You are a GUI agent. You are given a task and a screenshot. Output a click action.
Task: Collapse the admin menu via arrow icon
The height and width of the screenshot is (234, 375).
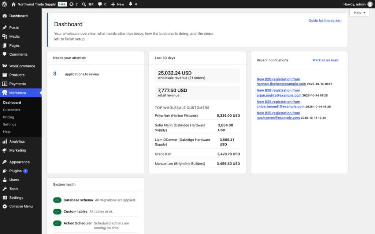tap(4, 206)
